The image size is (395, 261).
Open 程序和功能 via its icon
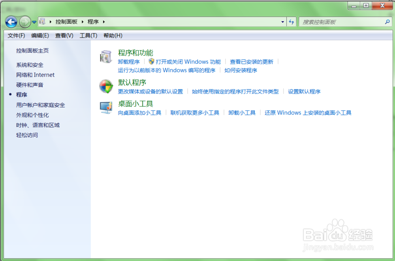(105, 56)
